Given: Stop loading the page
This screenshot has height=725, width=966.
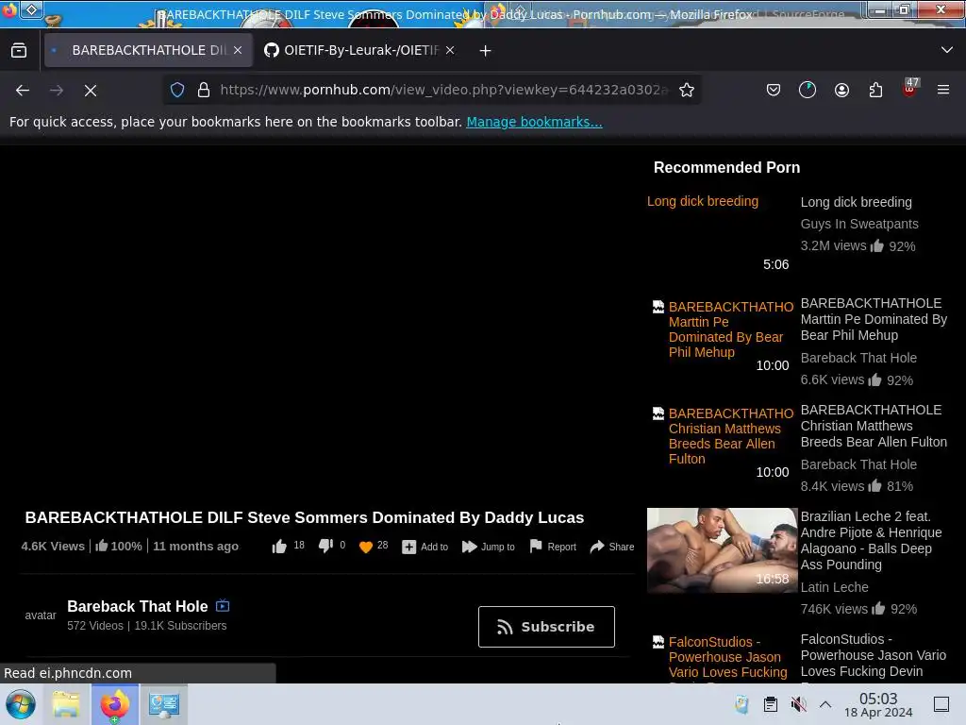Looking at the screenshot, I should pos(91,90).
